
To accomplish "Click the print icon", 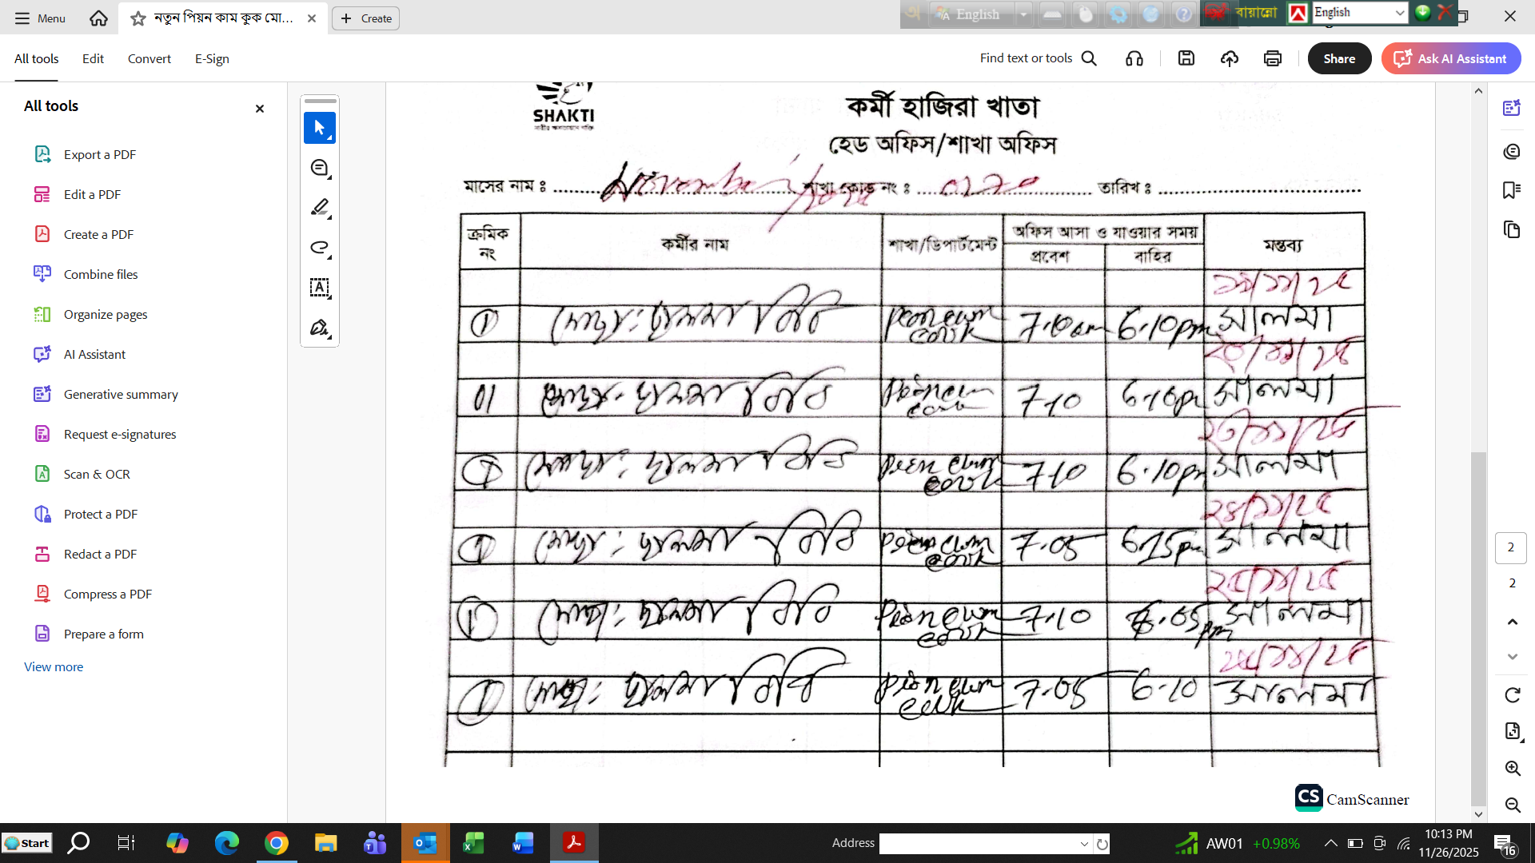I will 1272,58.
